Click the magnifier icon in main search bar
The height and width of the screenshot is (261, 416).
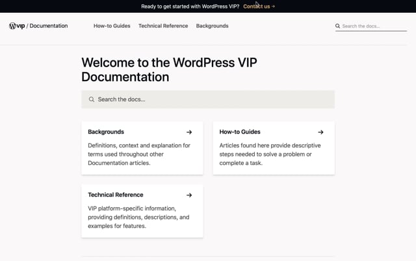pos(92,99)
